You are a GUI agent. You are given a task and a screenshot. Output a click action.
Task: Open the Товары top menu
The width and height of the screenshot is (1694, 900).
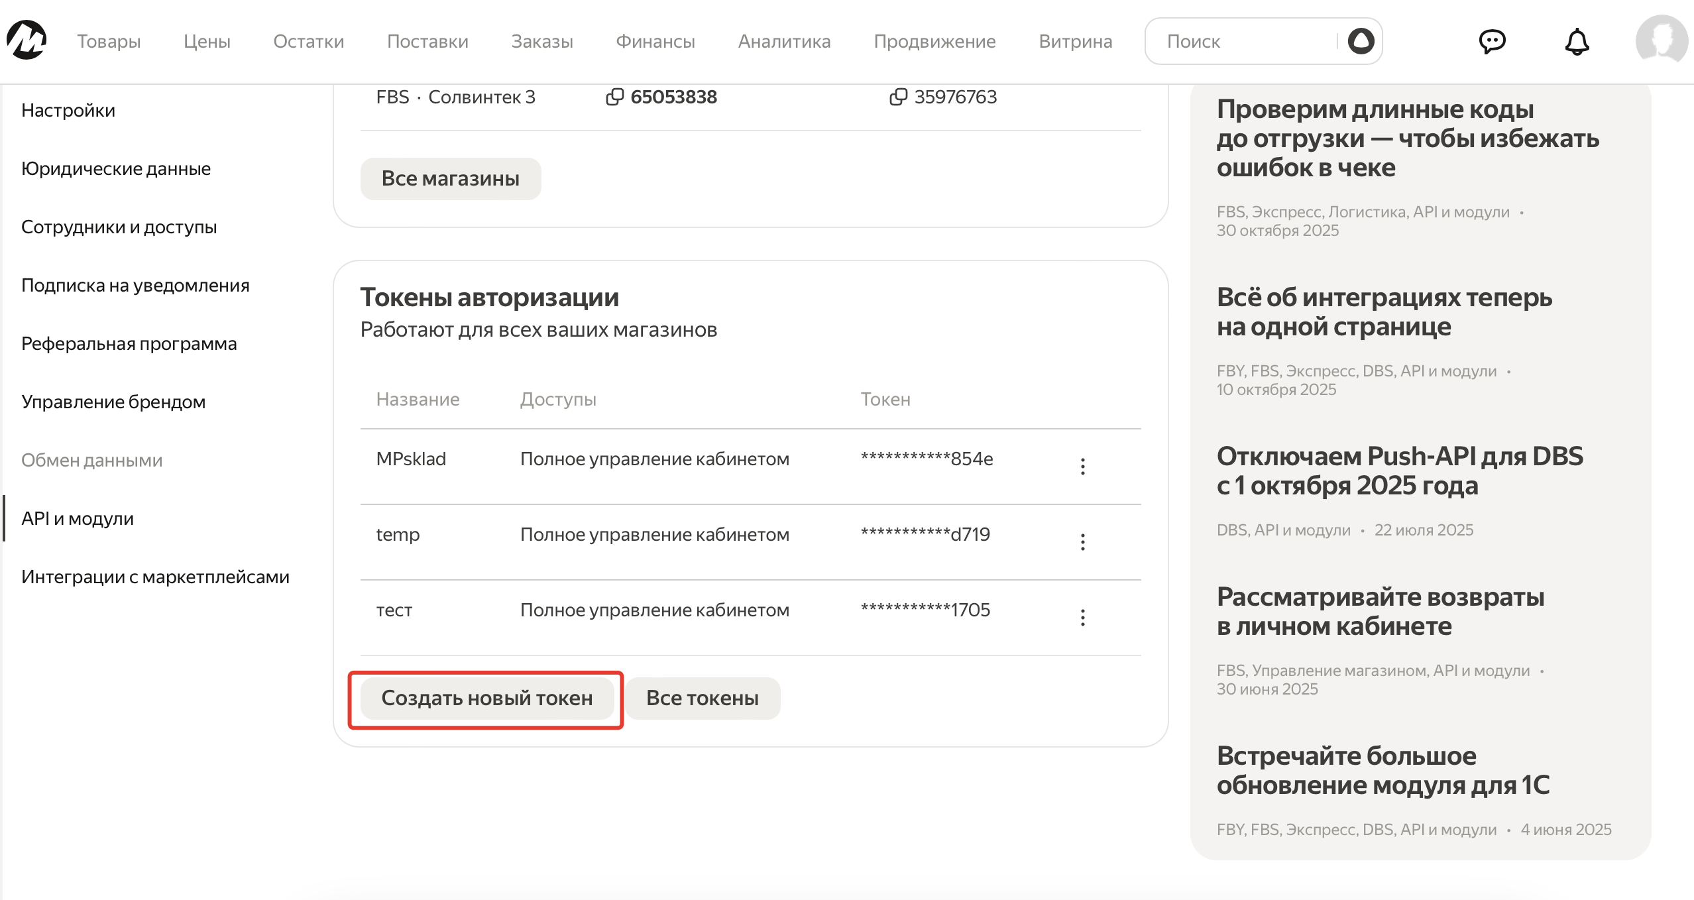109,41
